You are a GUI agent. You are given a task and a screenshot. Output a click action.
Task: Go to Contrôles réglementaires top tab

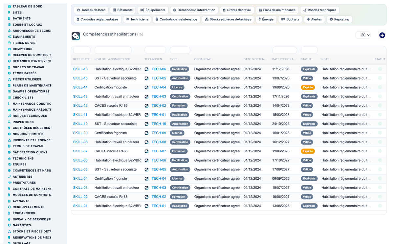coord(98,19)
